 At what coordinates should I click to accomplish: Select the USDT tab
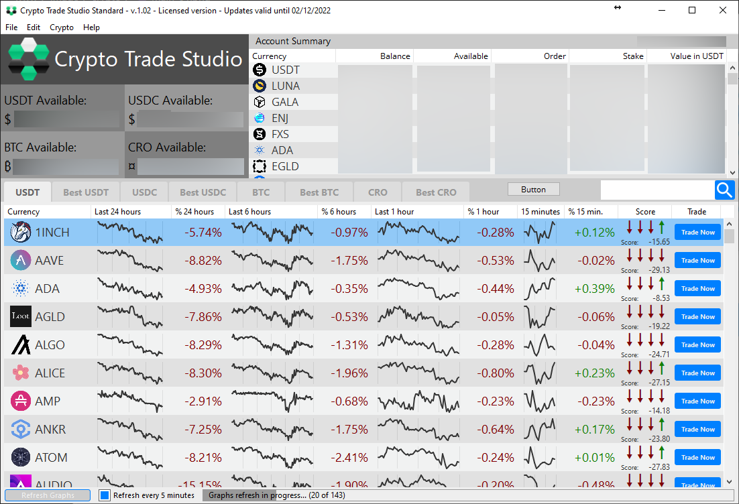(x=27, y=192)
